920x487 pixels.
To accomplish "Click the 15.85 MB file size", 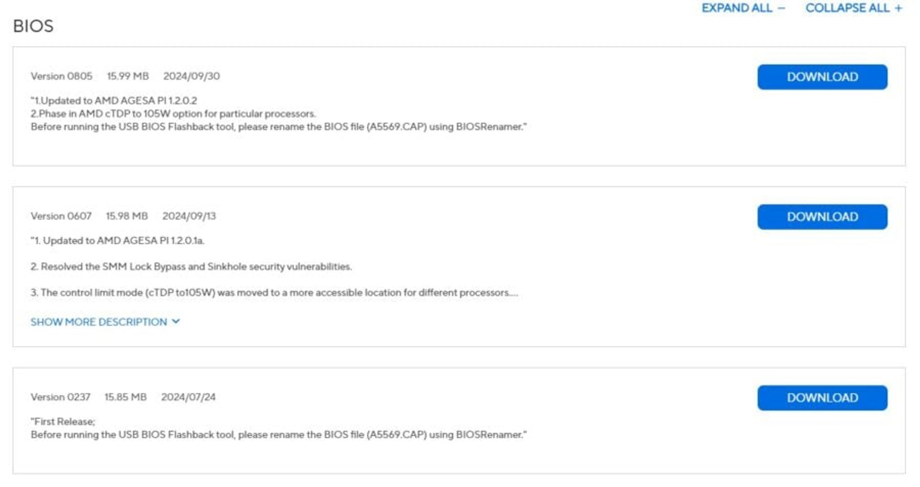I will pos(126,397).
